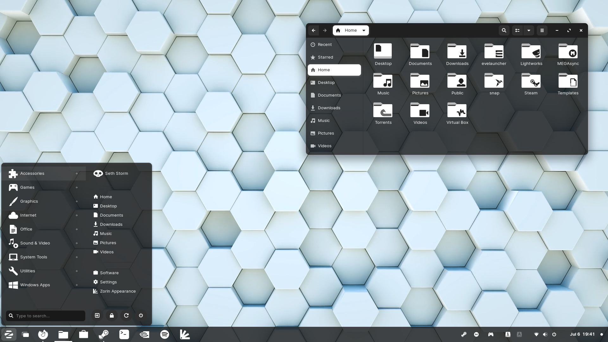608x342 pixels.
Task: Open Software from the start menu
Action: 106,273
